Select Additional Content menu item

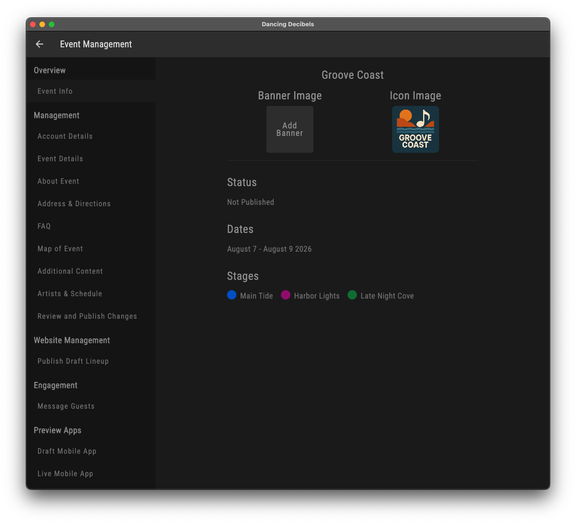(x=70, y=271)
